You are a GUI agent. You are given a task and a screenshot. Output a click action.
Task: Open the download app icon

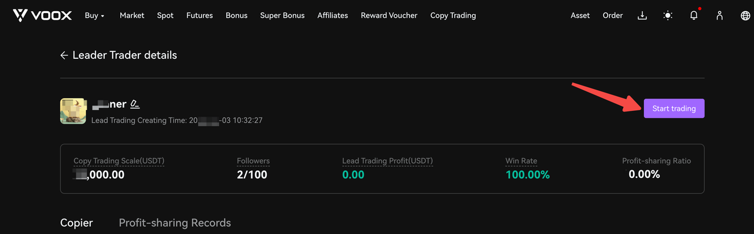[x=642, y=15]
